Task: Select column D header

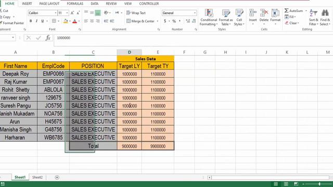Action: coord(130,52)
